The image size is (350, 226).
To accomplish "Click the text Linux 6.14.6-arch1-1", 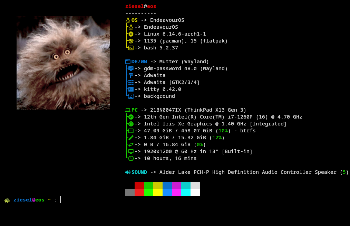I will [x=175, y=34].
